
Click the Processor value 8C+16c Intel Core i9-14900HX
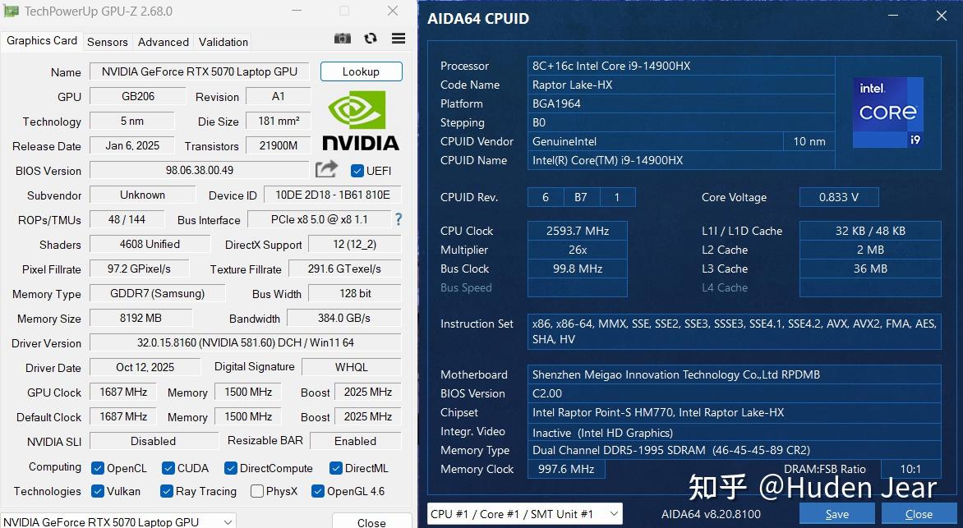(682, 66)
